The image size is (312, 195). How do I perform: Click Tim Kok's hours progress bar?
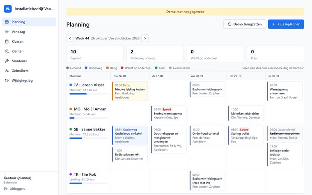click(88, 183)
